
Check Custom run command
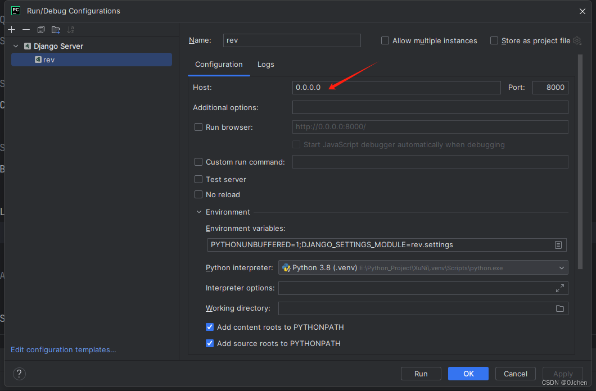pyautogui.click(x=198, y=162)
